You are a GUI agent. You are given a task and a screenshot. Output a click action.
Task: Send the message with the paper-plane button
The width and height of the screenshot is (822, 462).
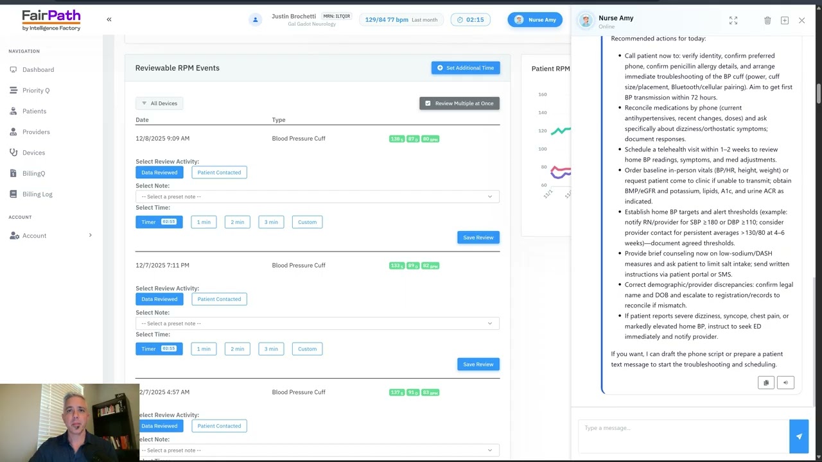[799, 436]
